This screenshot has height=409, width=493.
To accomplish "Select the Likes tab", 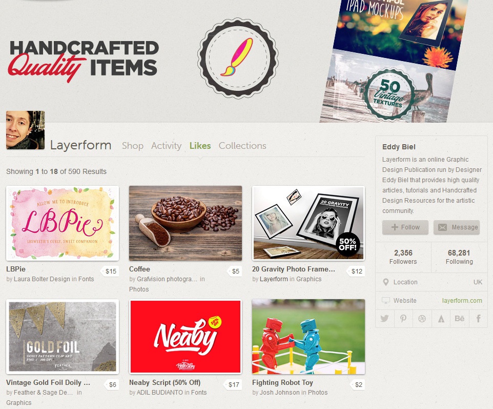I will tap(200, 145).
